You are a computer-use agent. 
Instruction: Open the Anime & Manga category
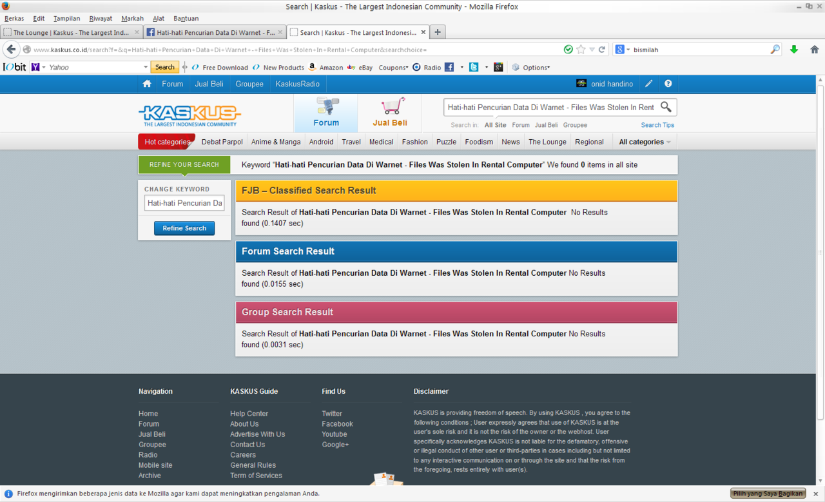click(276, 142)
